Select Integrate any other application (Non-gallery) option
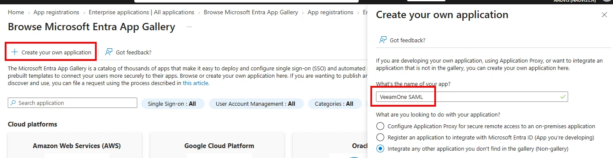This screenshot has width=613, height=158. point(380,149)
